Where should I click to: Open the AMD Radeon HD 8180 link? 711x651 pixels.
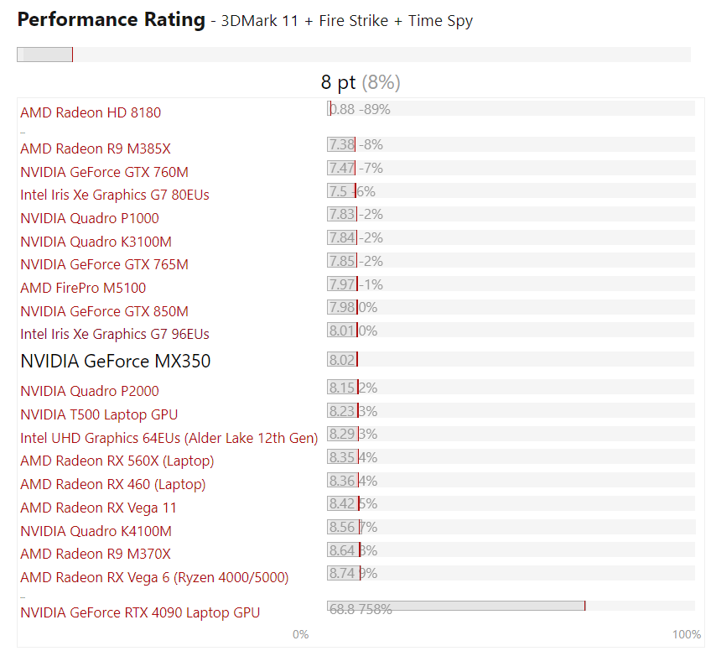(91, 112)
